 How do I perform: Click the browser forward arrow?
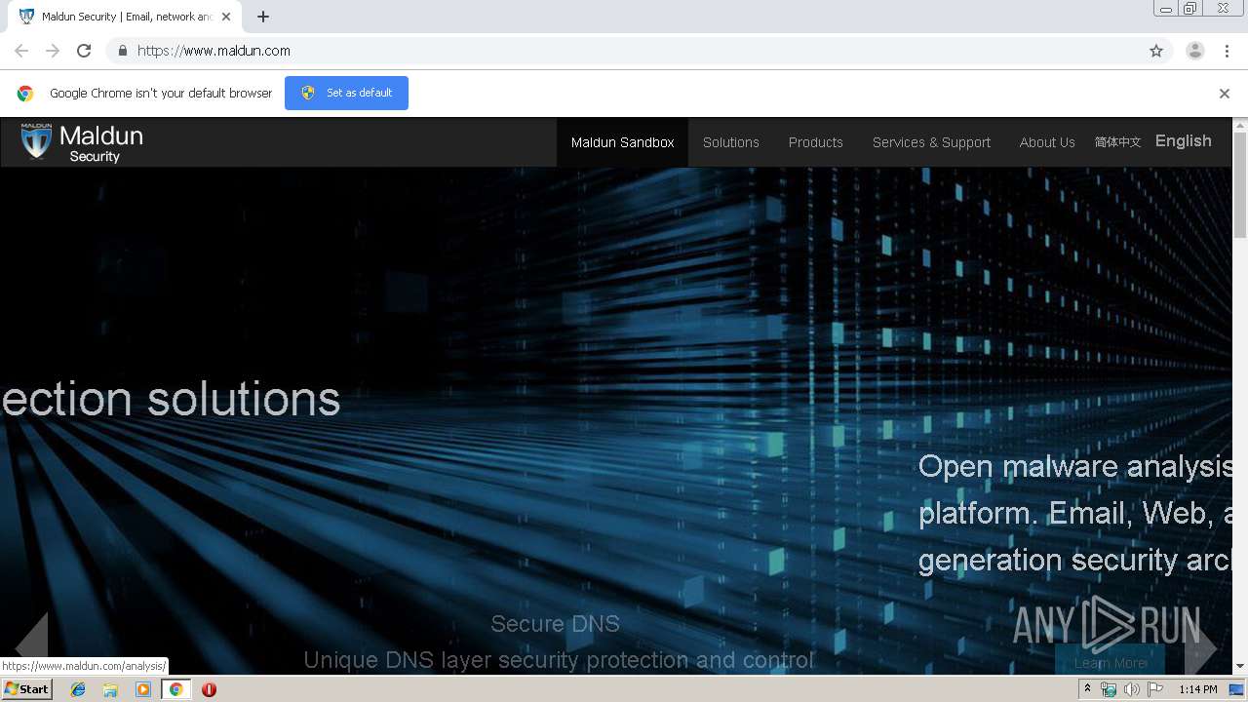(53, 51)
